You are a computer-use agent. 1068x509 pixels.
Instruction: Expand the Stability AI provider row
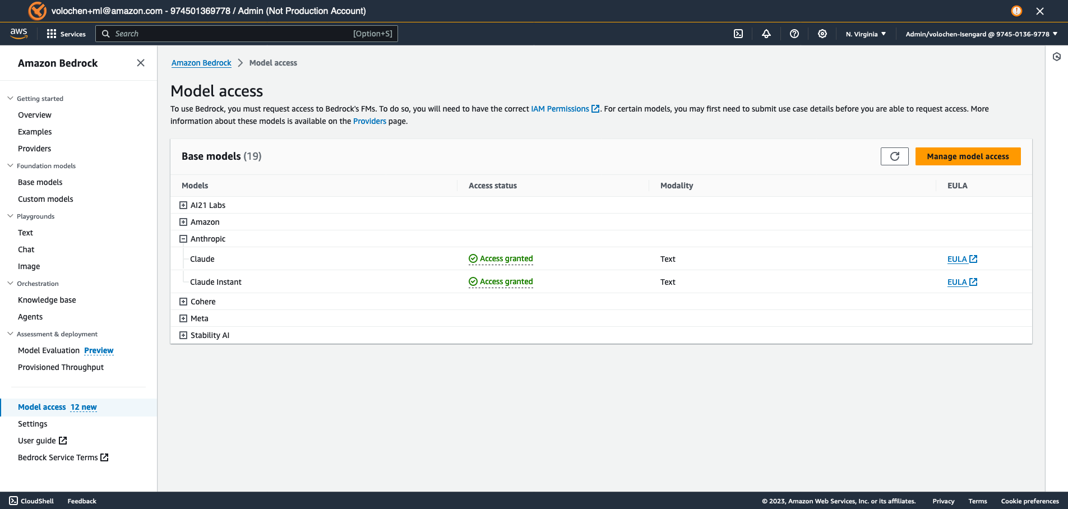(183, 335)
